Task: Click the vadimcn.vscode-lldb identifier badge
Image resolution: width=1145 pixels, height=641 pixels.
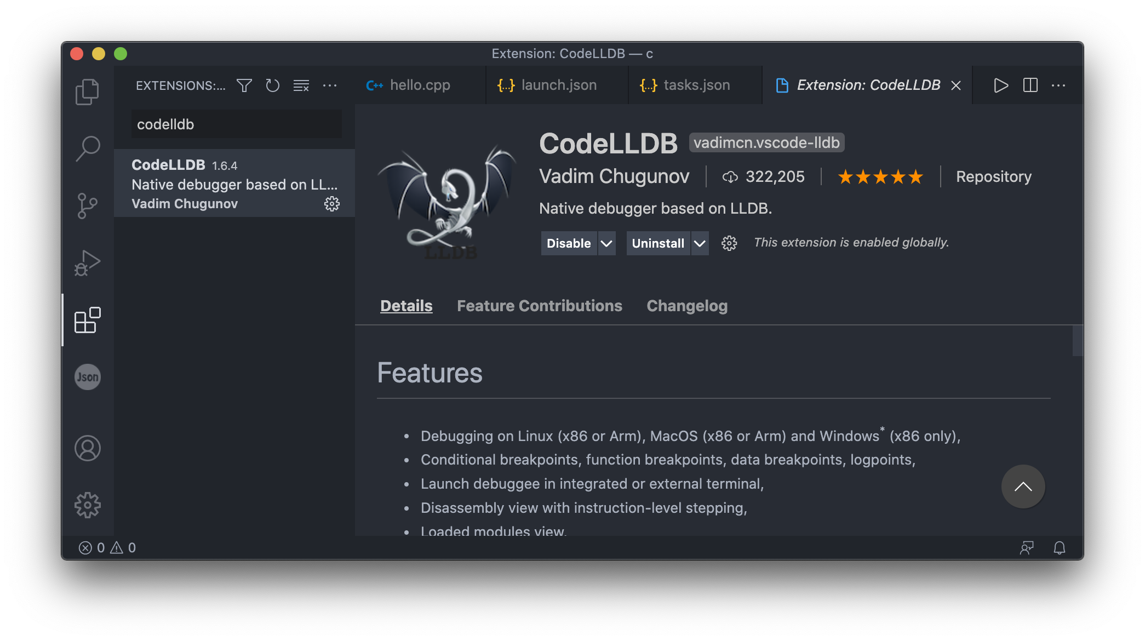Action: click(x=766, y=142)
